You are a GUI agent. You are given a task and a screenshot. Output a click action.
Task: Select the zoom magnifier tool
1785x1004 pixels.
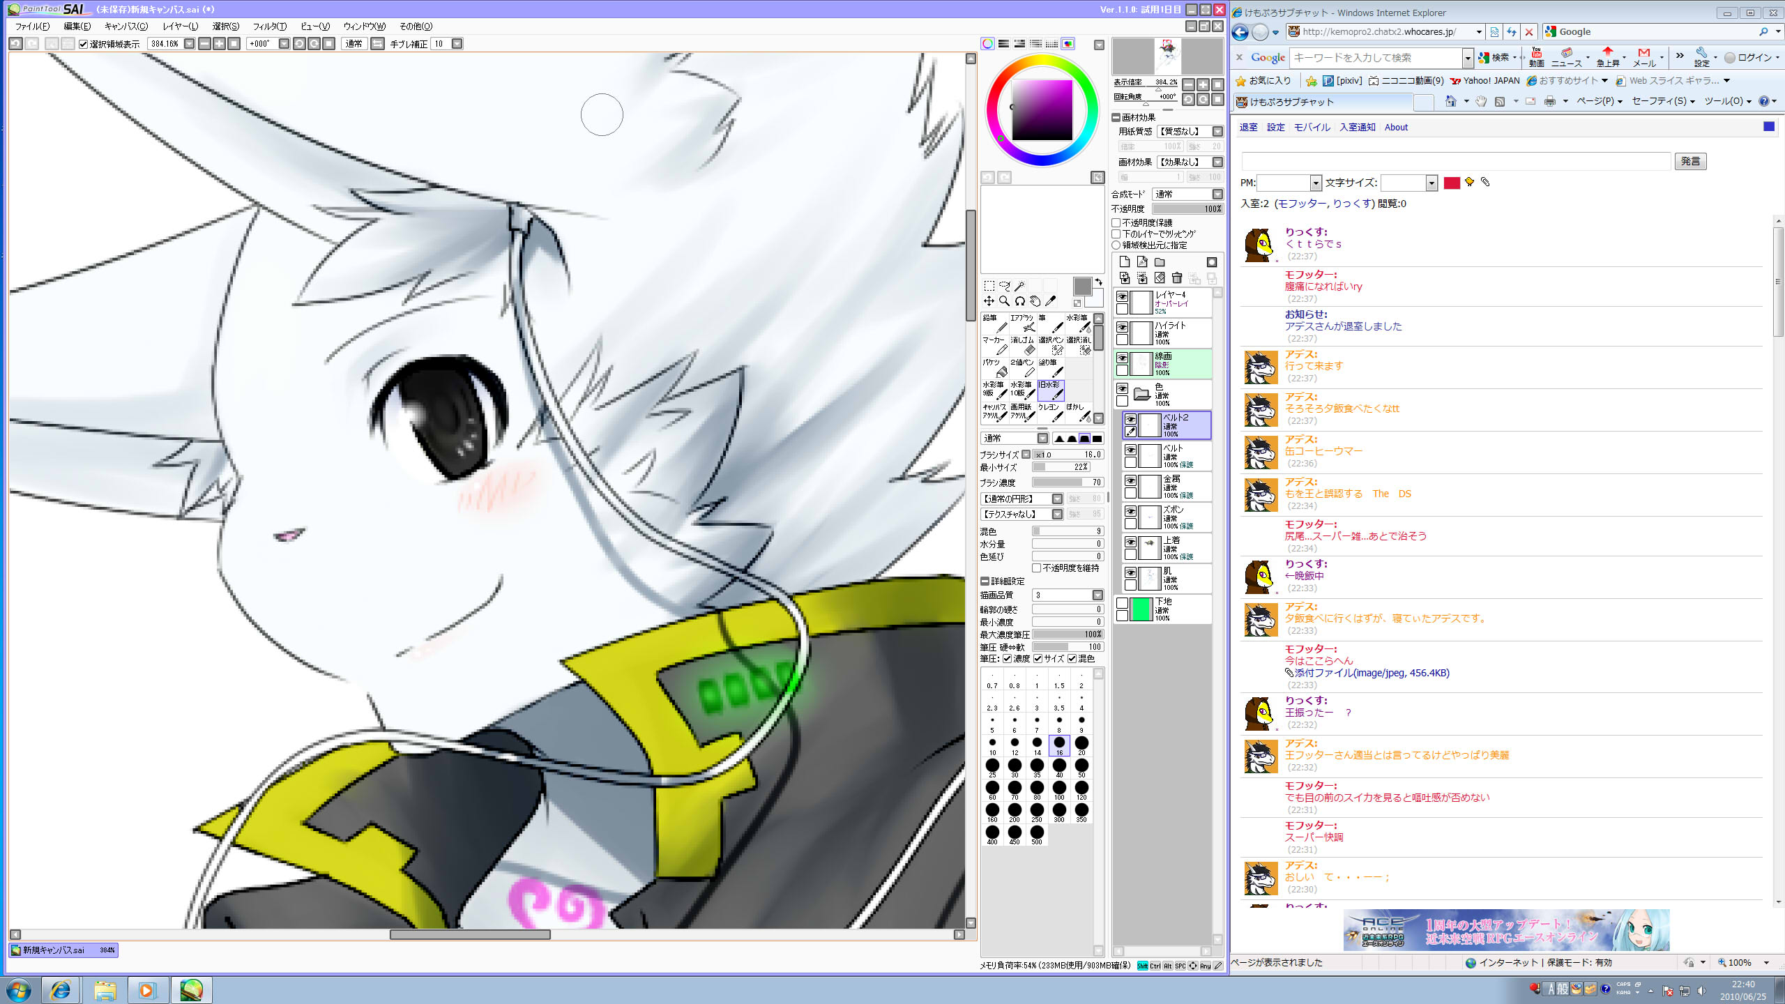pos(1004,301)
